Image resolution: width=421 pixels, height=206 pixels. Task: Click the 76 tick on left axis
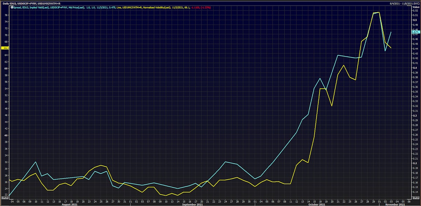(6, 15)
